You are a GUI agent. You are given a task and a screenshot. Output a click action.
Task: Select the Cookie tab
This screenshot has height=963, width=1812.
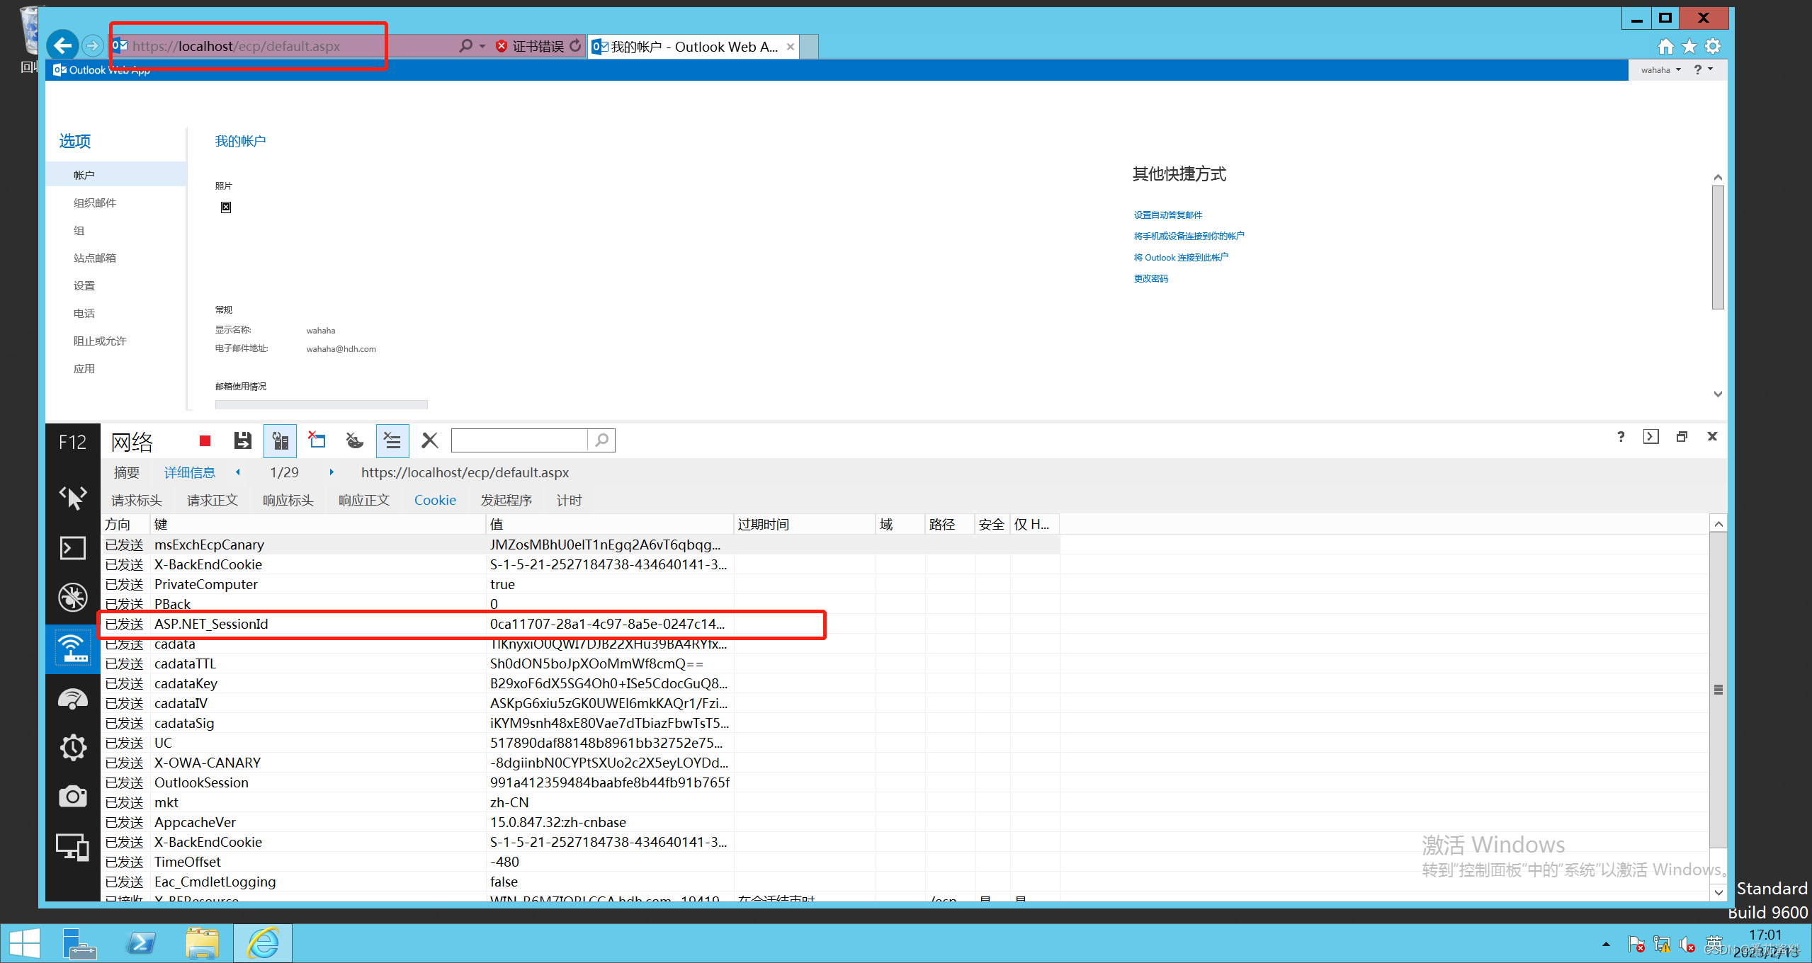click(435, 501)
